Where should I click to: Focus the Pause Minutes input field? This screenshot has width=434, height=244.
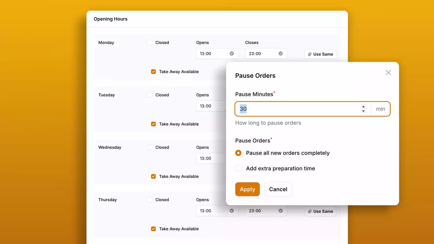pos(299,109)
